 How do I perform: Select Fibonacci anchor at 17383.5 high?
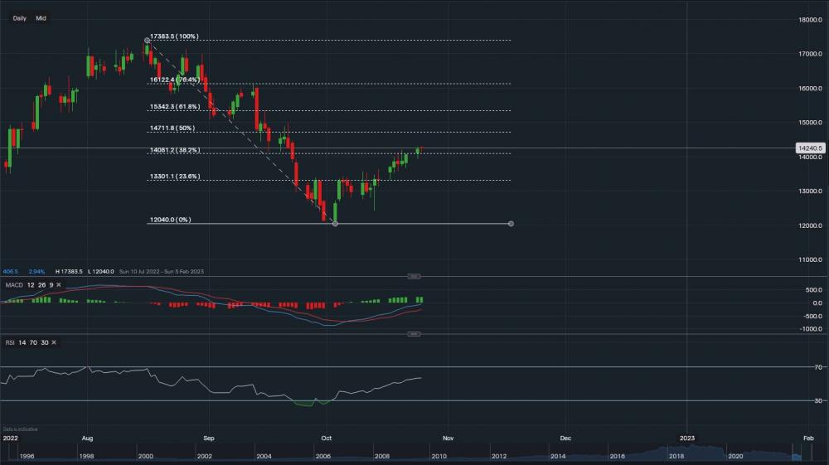(x=147, y=40)
